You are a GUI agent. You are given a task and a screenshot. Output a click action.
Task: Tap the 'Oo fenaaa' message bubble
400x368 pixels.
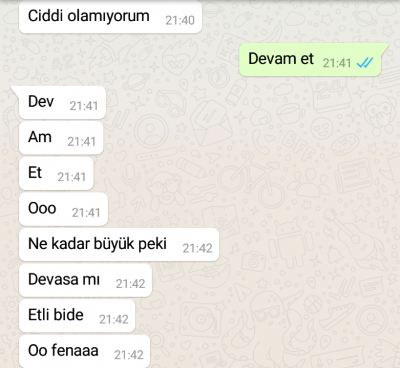85,351
